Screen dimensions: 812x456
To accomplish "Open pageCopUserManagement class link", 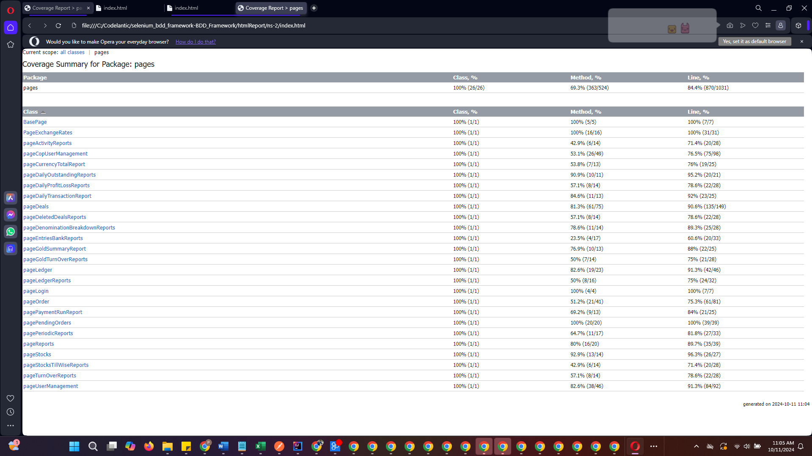I will (x=55, y=154).
